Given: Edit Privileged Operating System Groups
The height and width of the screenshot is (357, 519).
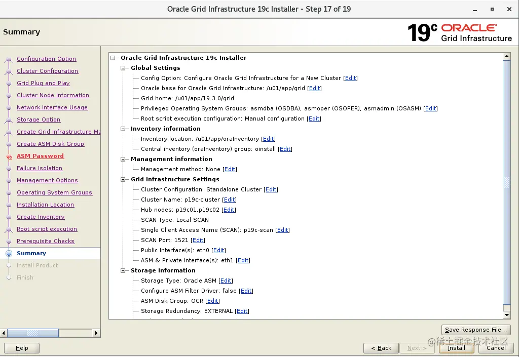Looking at the screenshot, I should tap(430, 109).
